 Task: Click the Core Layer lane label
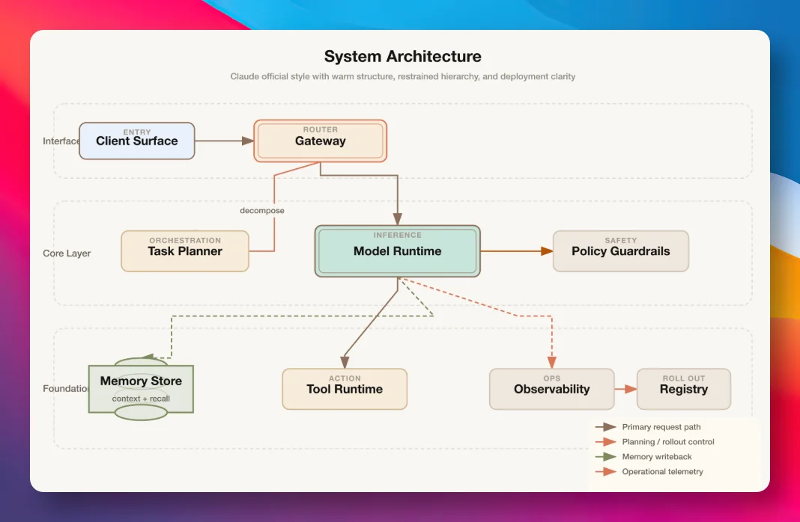(67, 253)
